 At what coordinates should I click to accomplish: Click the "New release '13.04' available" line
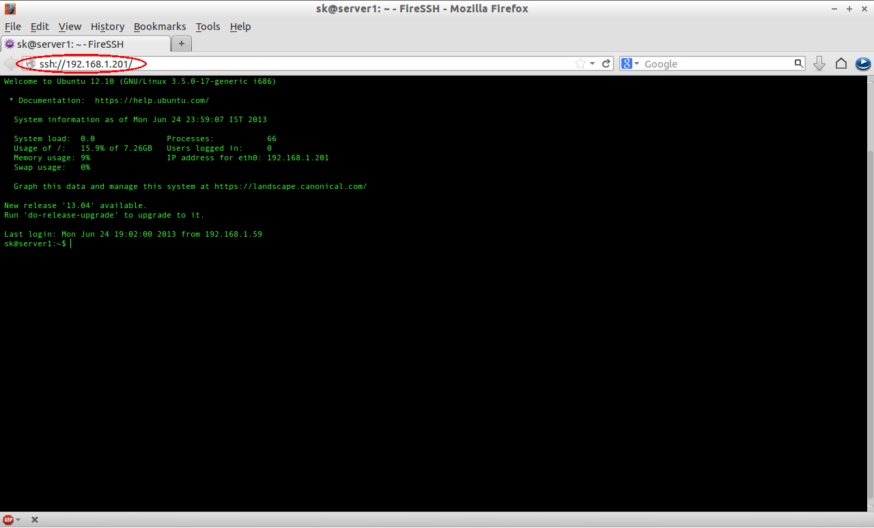(x=75, y=205)
